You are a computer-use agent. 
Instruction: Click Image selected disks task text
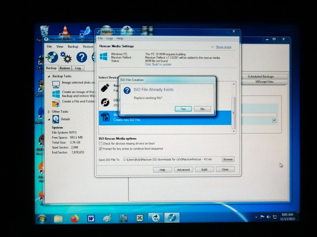click(x=78, y=82)
